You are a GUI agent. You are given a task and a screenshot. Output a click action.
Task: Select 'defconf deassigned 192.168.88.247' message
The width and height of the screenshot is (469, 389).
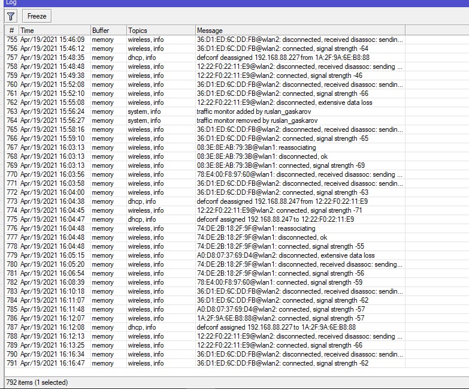coord(282,201)
